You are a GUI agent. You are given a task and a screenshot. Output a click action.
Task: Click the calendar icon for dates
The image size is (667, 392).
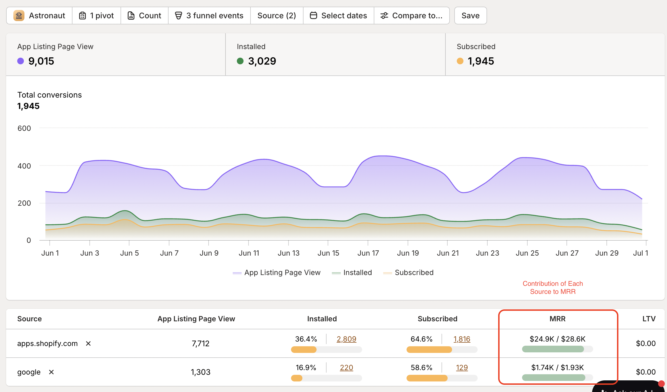click(x=314, y=16)
